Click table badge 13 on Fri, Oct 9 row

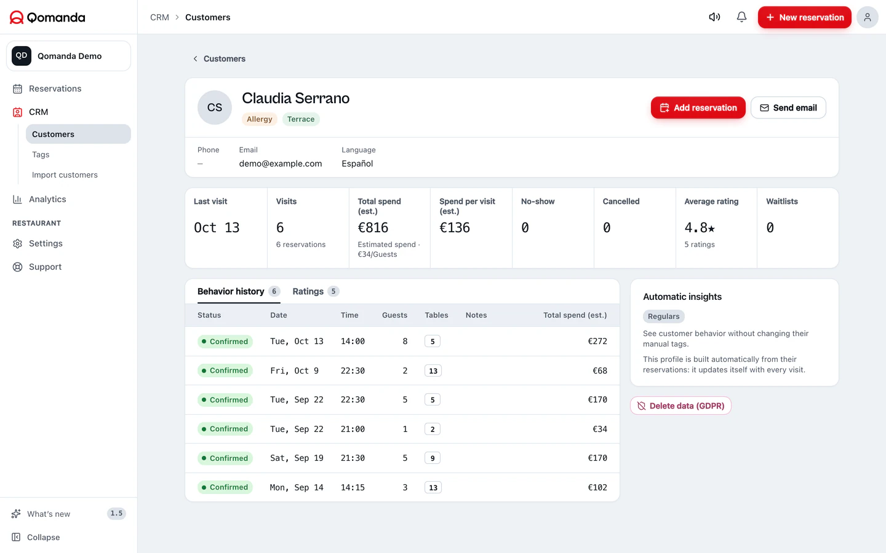point(433,371)
